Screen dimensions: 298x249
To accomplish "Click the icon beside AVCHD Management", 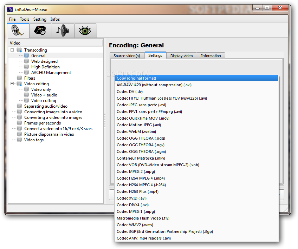I will [26, 73].
